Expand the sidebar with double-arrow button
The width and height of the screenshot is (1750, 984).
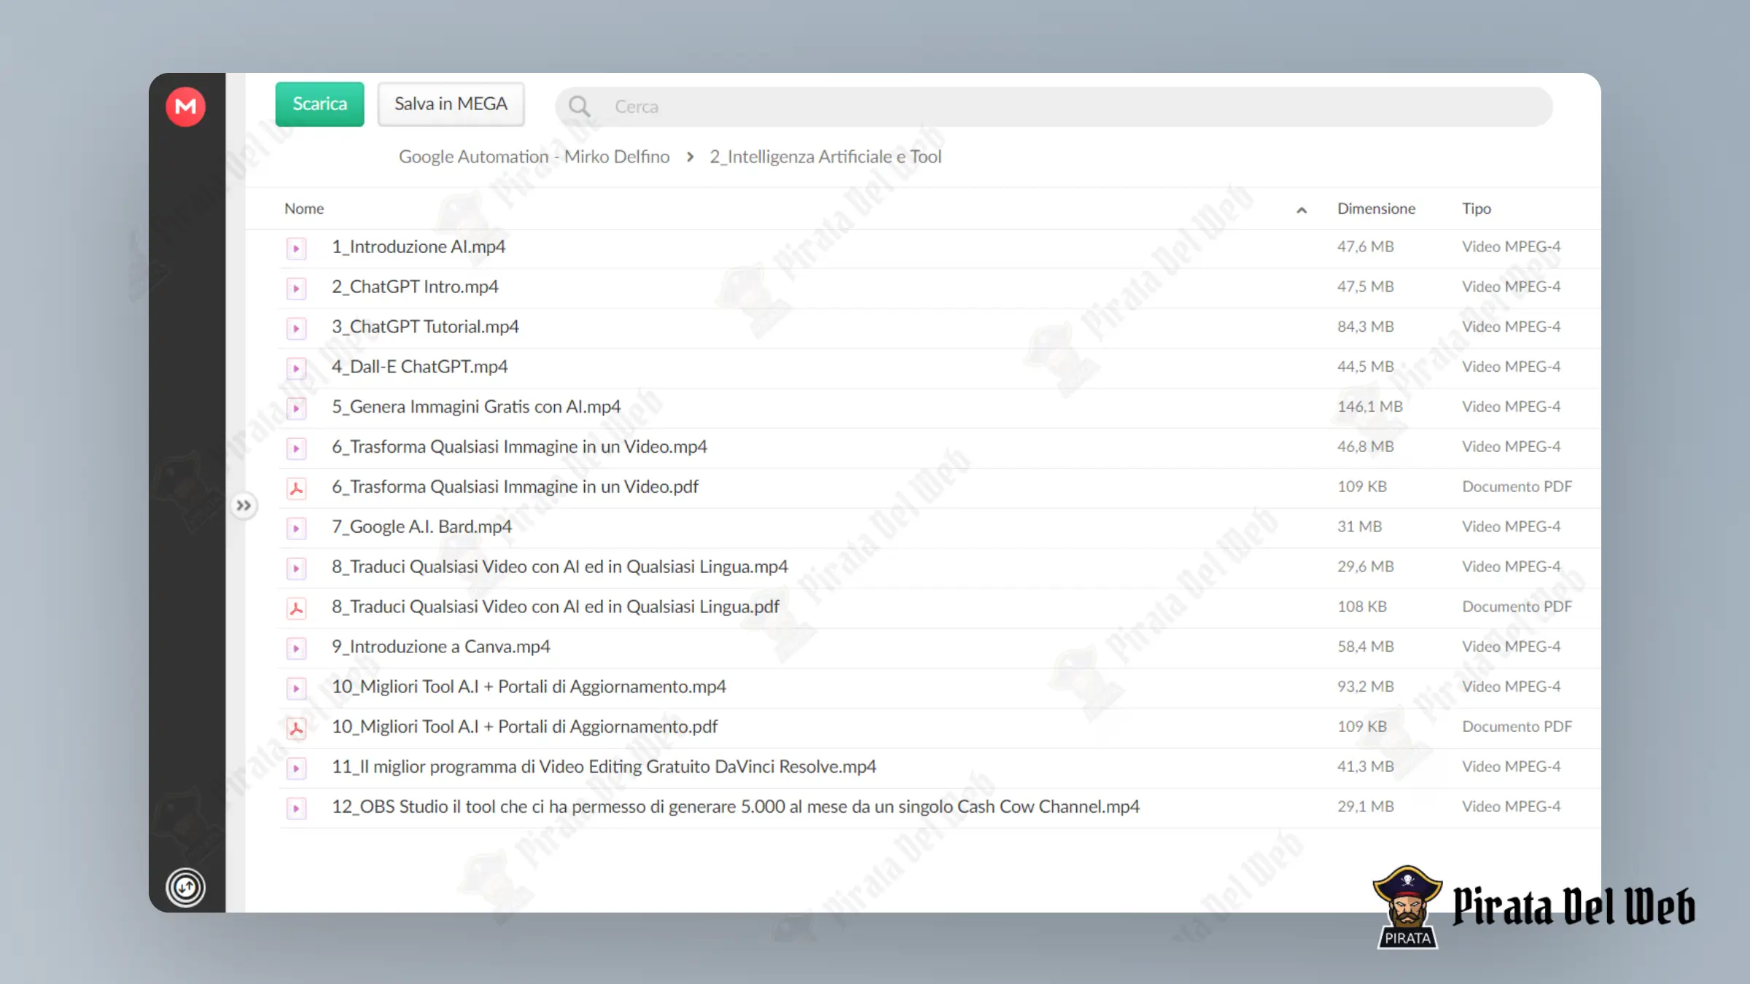click(244, 505)
